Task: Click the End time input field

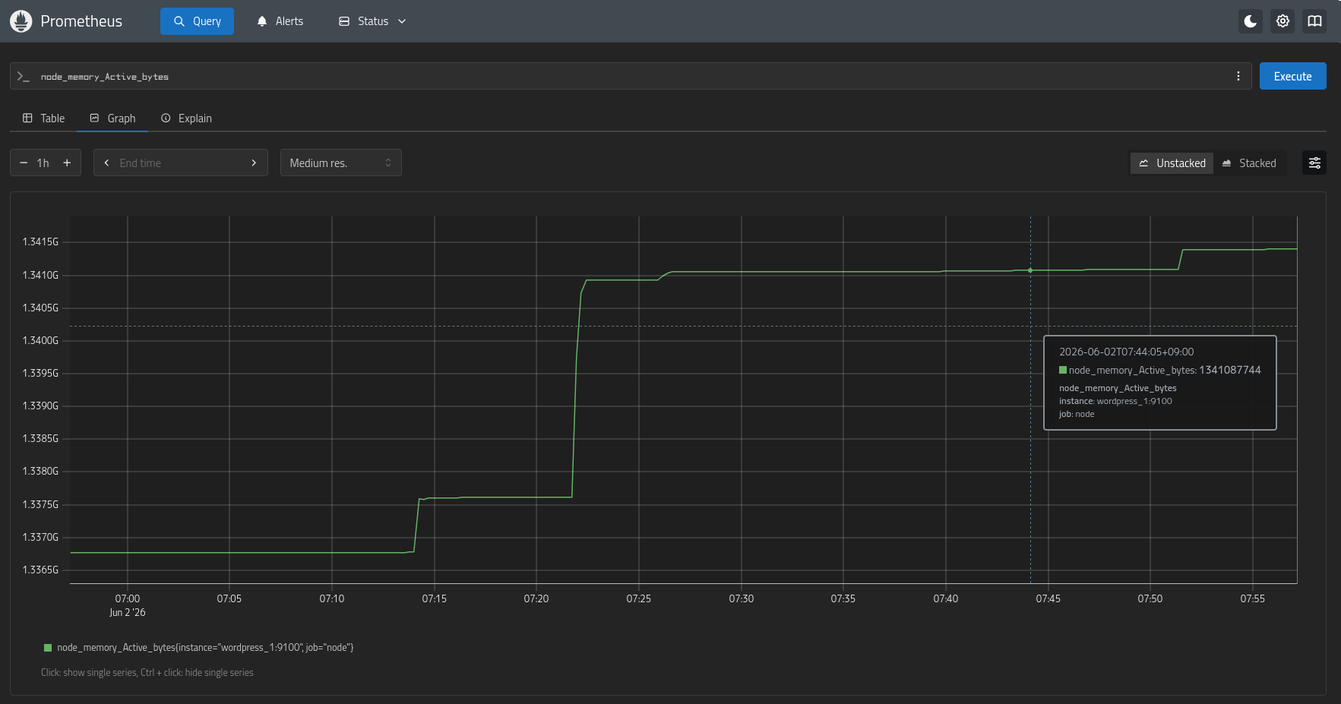Action: 181,163
